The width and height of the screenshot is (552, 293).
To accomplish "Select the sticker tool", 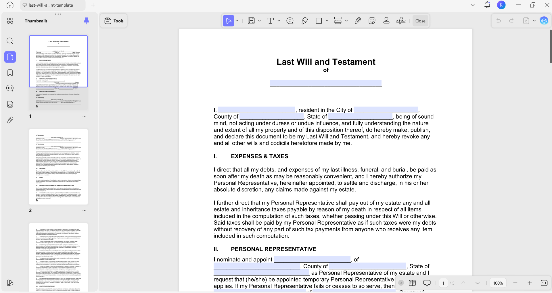I will [372, 21].
